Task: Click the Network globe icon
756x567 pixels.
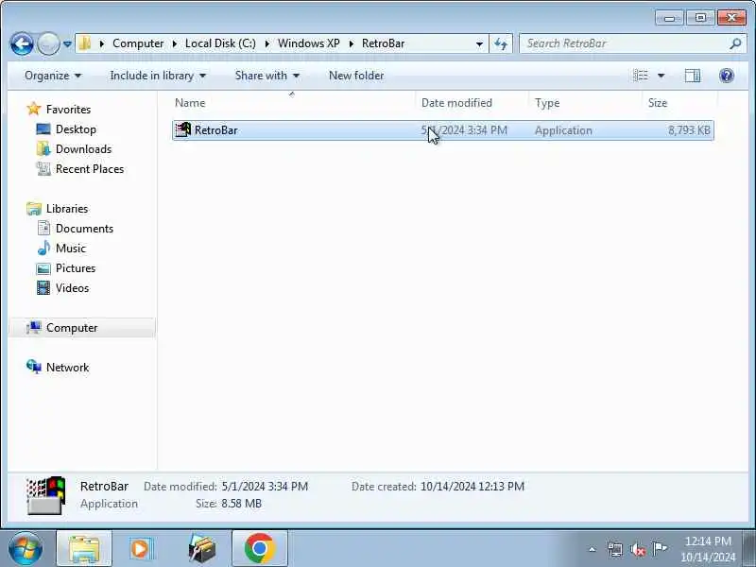Action: [34, 367]
